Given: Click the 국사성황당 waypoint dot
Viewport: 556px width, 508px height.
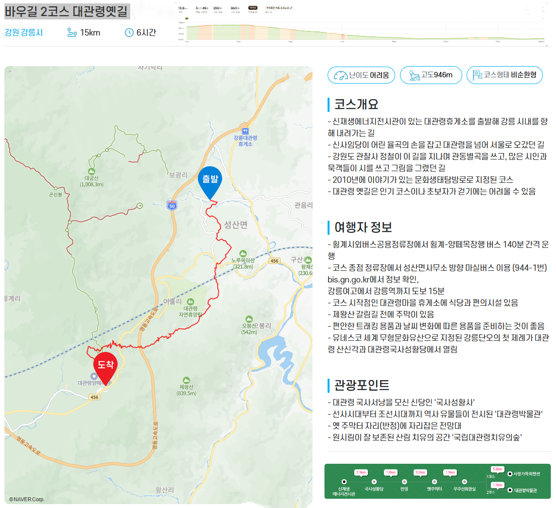Looking at the screenshot, I should [374, 481].
